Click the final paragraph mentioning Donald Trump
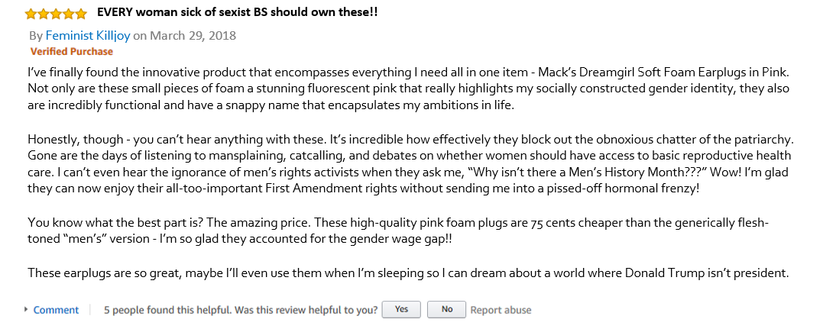This screenshot has height=329, width=823. [408, 273]
